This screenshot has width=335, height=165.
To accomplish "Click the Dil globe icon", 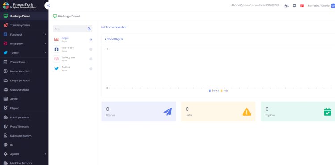I will coord(5,145).
